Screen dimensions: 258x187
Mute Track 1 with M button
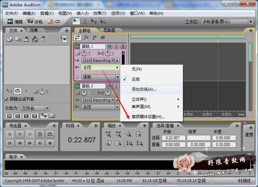[x=110, y=47]
